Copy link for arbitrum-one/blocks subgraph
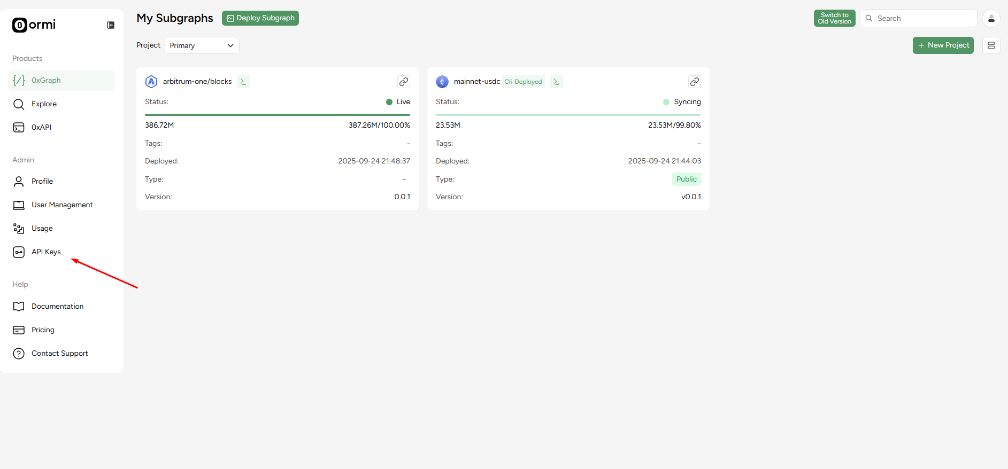 coord(404,82)
